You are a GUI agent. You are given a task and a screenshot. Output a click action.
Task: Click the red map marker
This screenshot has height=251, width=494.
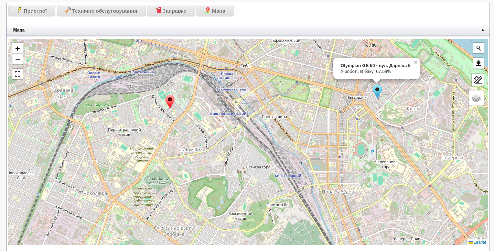point(170,101)
